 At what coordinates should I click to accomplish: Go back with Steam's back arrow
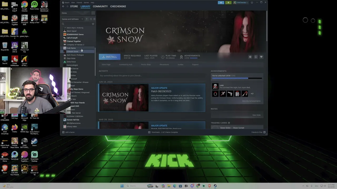(63, 6)
